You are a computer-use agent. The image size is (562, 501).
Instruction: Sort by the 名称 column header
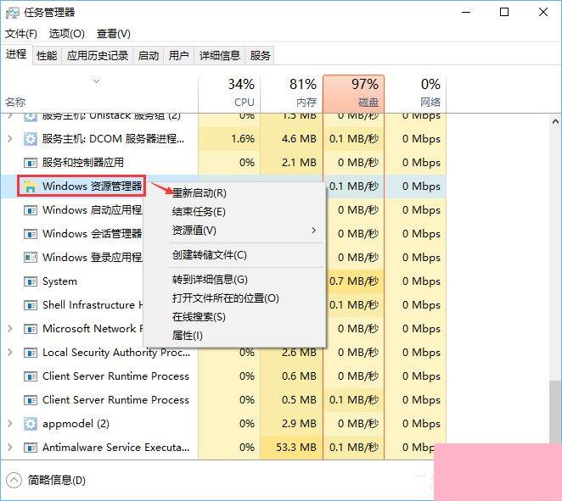tap(99, 93)
